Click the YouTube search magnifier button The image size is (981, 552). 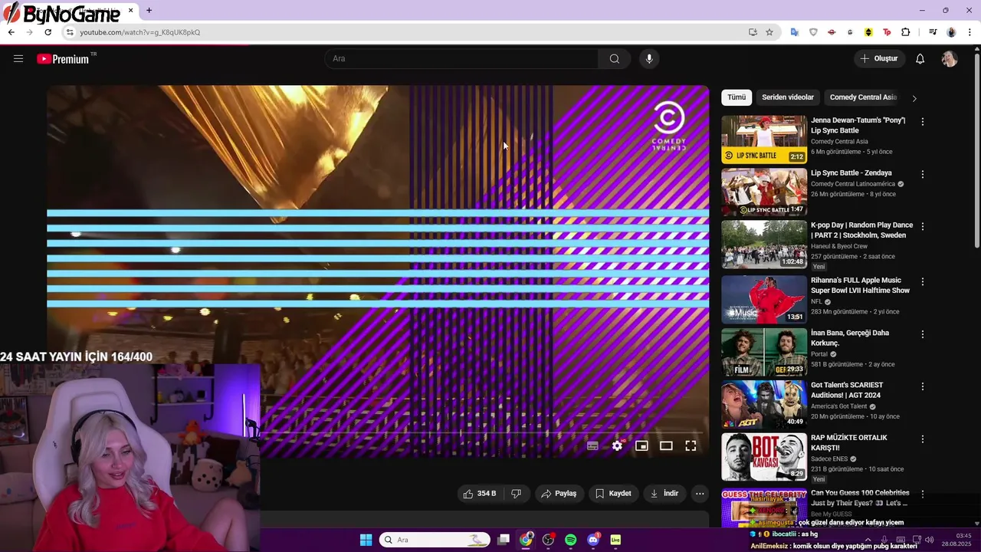pos(615,59)
